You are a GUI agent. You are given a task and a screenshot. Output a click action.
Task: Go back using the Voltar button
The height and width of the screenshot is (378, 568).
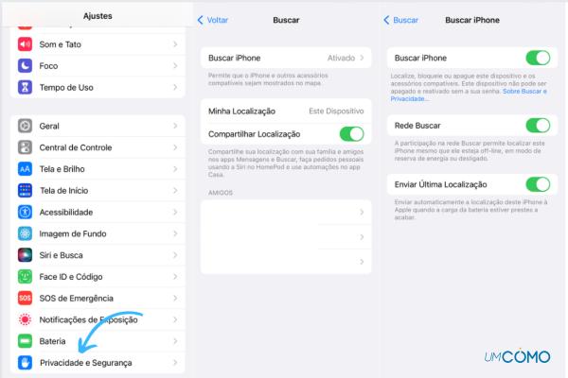pyautogui.click(x=213, y=20)
